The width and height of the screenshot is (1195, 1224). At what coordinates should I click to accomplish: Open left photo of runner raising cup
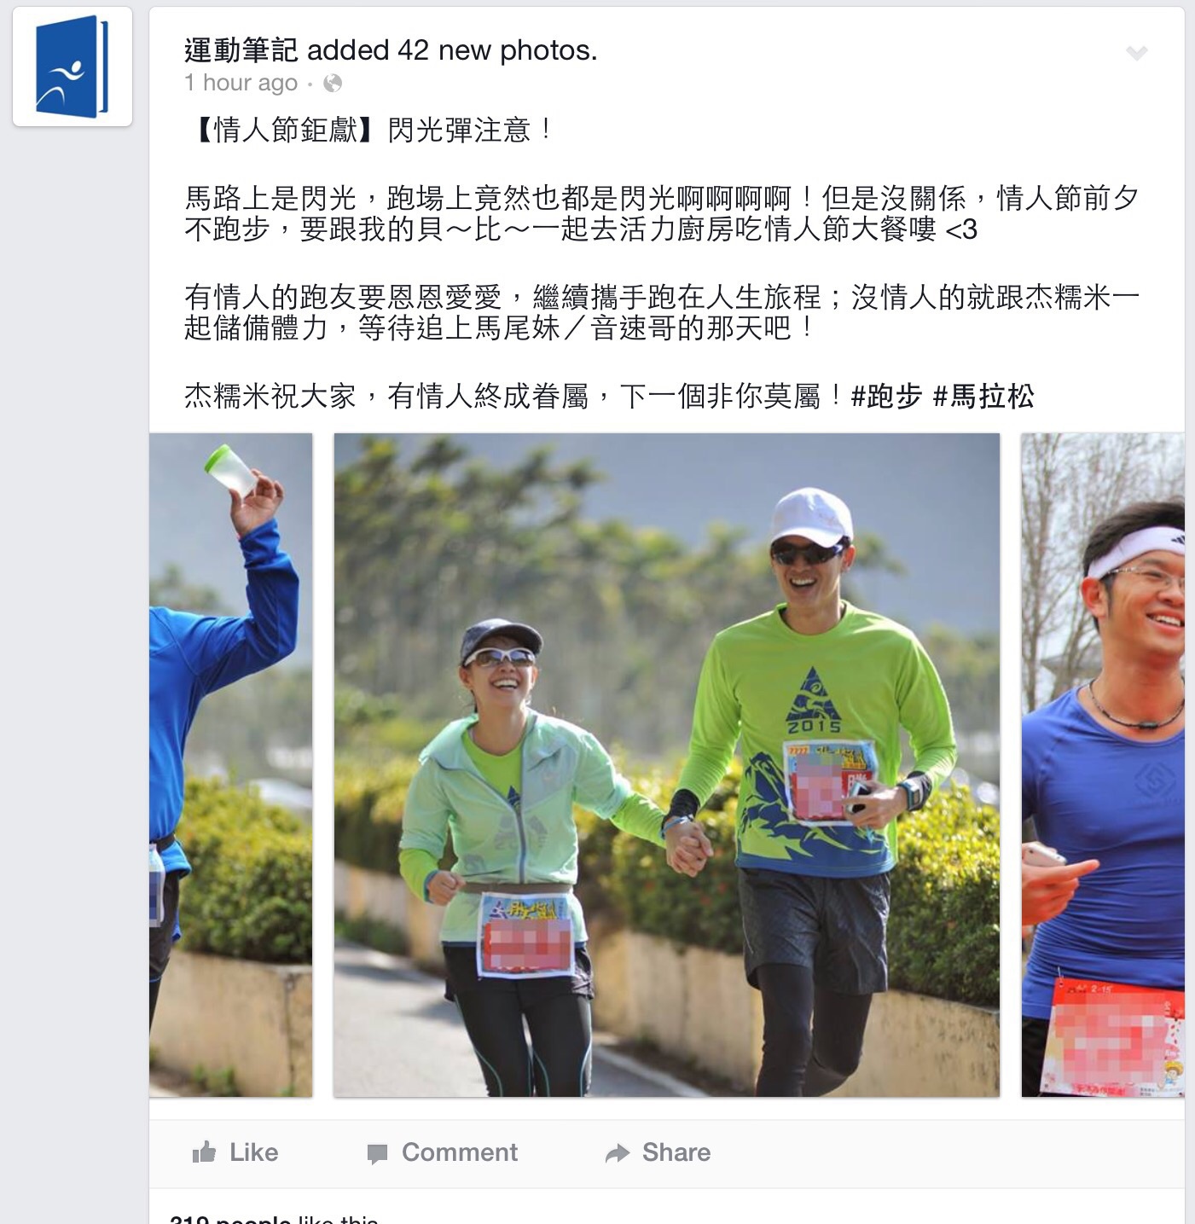point(231,765)
